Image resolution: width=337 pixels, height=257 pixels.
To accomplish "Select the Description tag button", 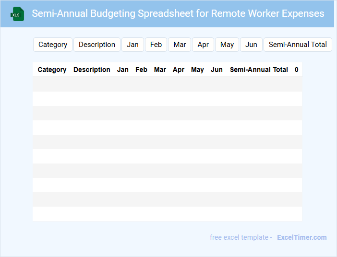I will 97,45.
